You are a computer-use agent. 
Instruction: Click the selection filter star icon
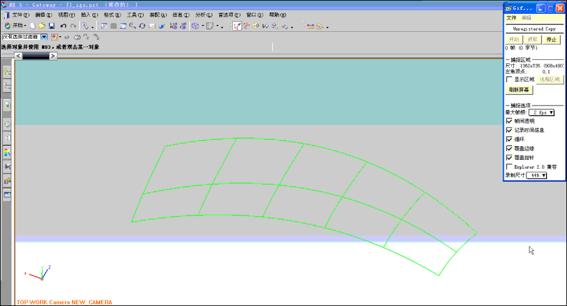coord(54,36)
